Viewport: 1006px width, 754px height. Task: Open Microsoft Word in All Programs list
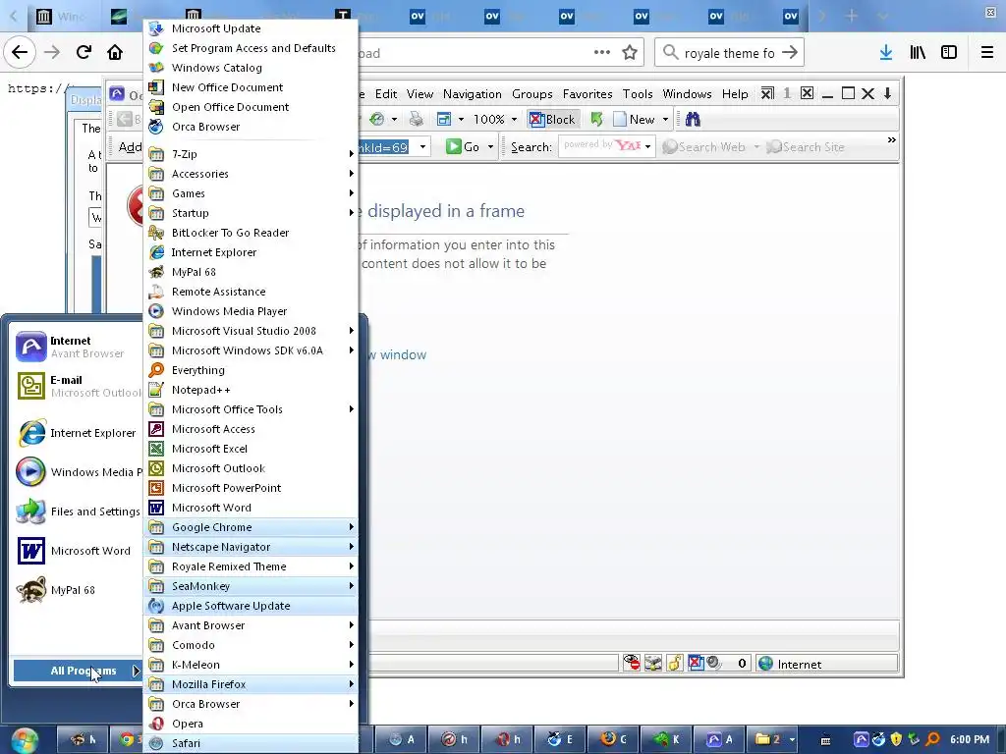pyautogui.click(x=251, y=508)
